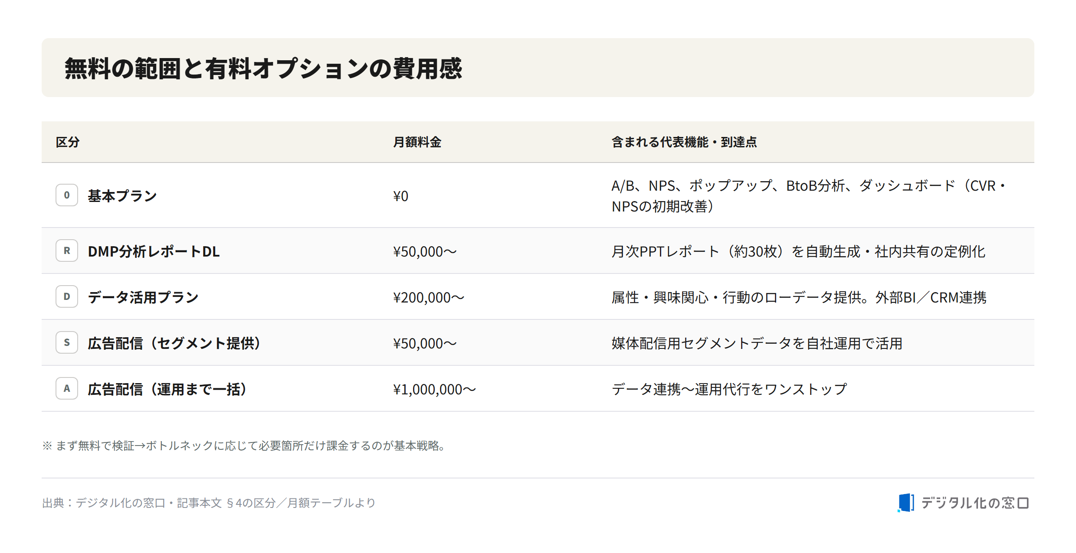The height and width of the screenshot is (553, 1076).
Task: Click the 'R' badge for DMP分析レポートDL
Action: [x=67, y=250]
